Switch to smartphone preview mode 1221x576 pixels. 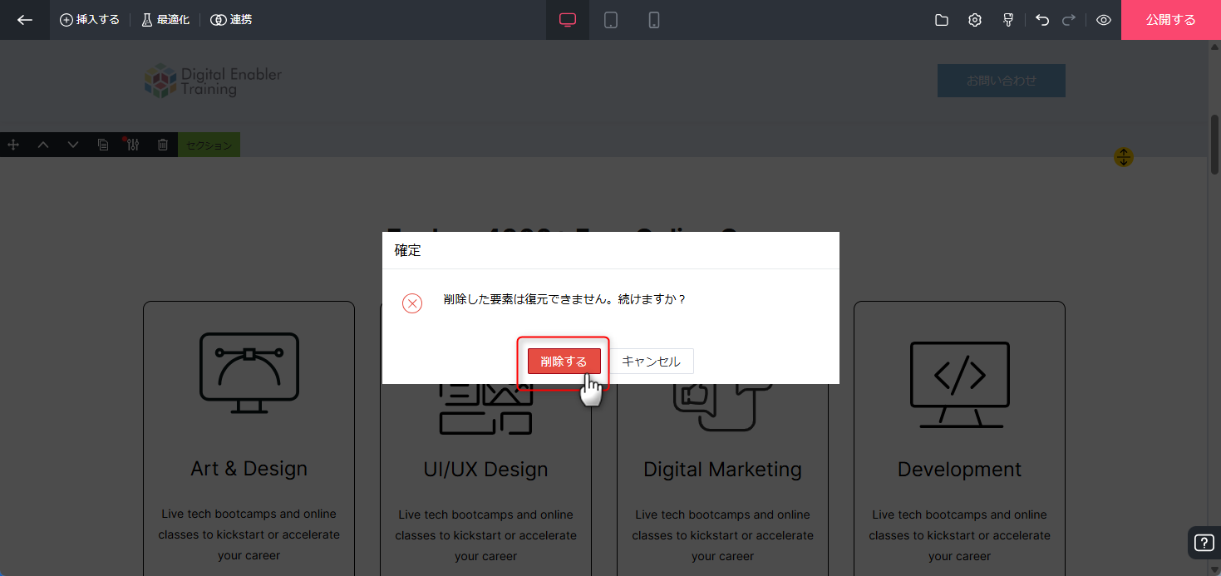(x=654, y=20)
